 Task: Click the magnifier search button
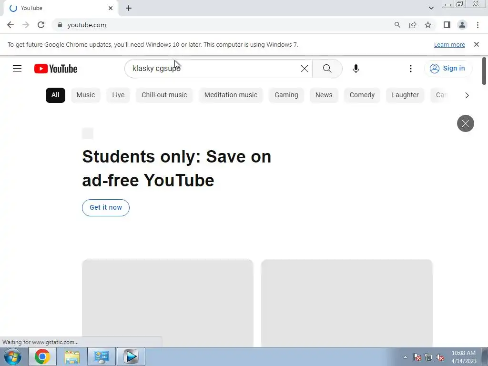coord(327,69)
